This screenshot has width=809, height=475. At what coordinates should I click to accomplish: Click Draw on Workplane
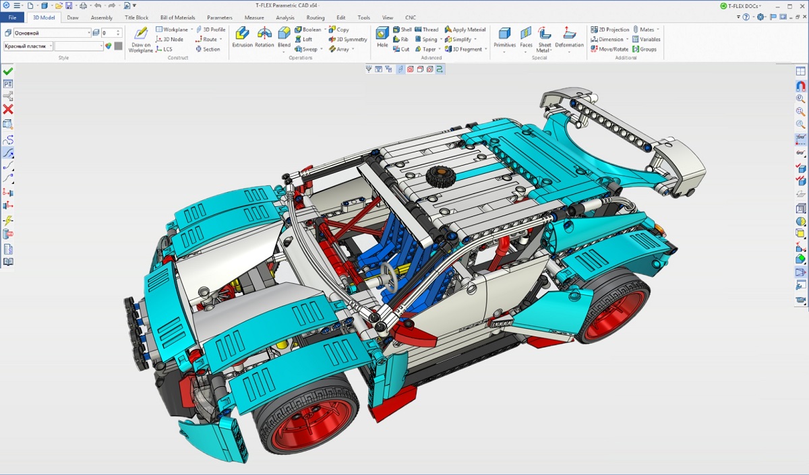(141, 39)
